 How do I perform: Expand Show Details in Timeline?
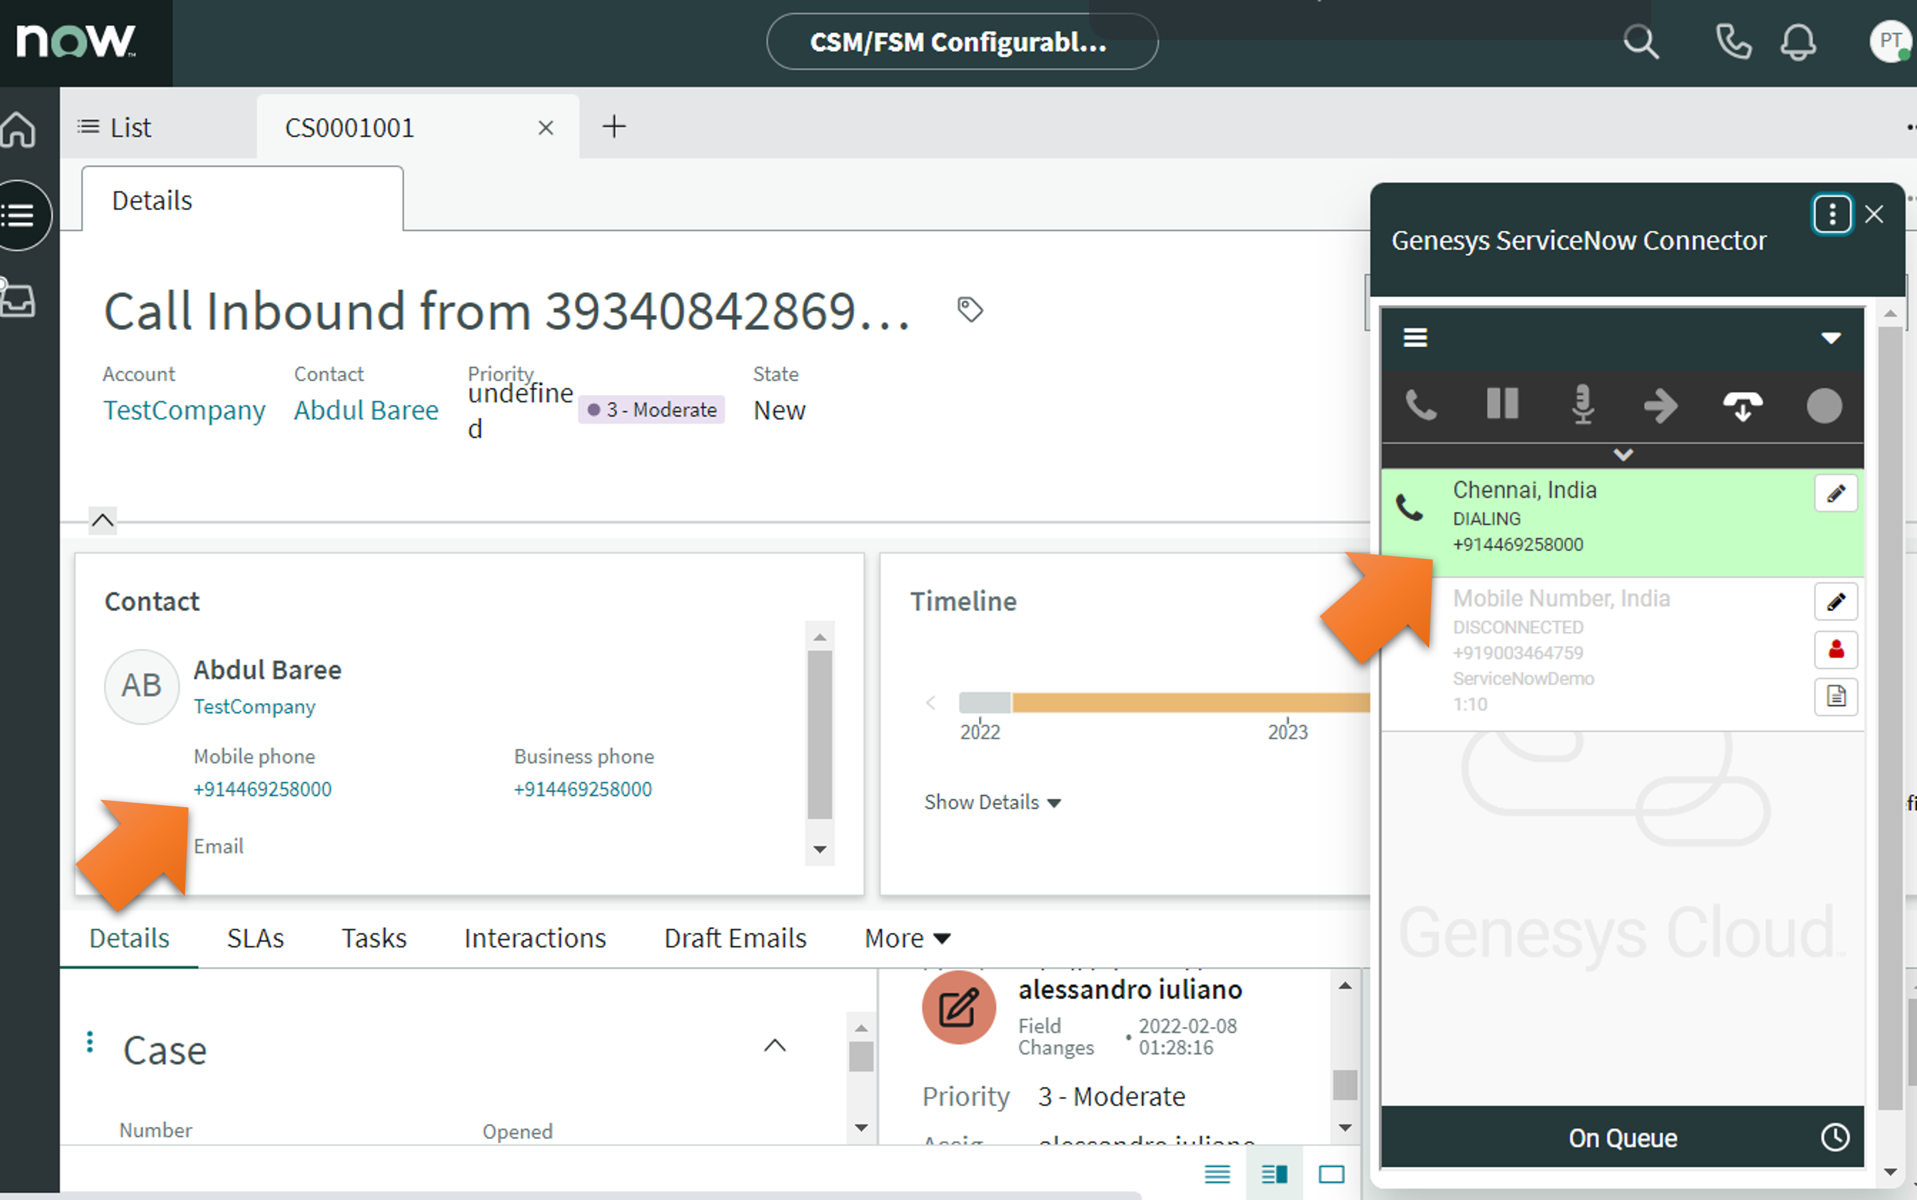[x=991, y=803]
